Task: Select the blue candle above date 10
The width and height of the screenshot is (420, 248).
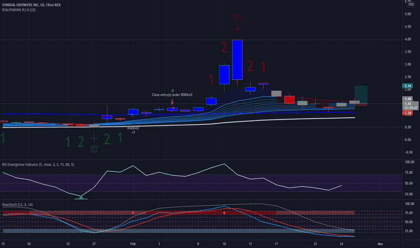Action: (x=224, y=74)
